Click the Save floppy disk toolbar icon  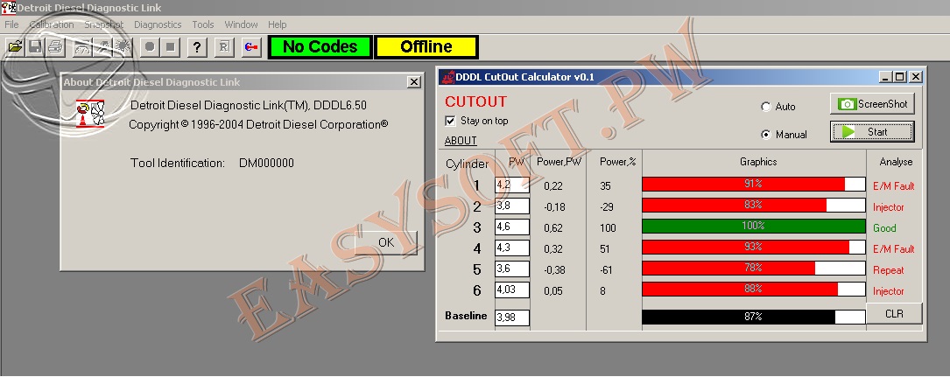[x=35, y=46]
